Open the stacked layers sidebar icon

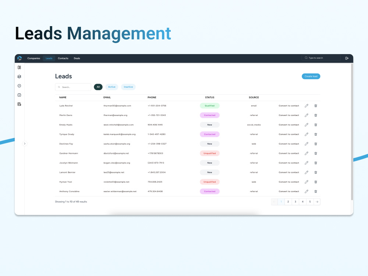pyautogui.click(x=19, y=77)
